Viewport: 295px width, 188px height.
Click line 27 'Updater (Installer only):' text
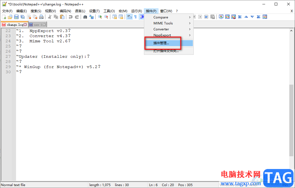click(x=53, y=56)
